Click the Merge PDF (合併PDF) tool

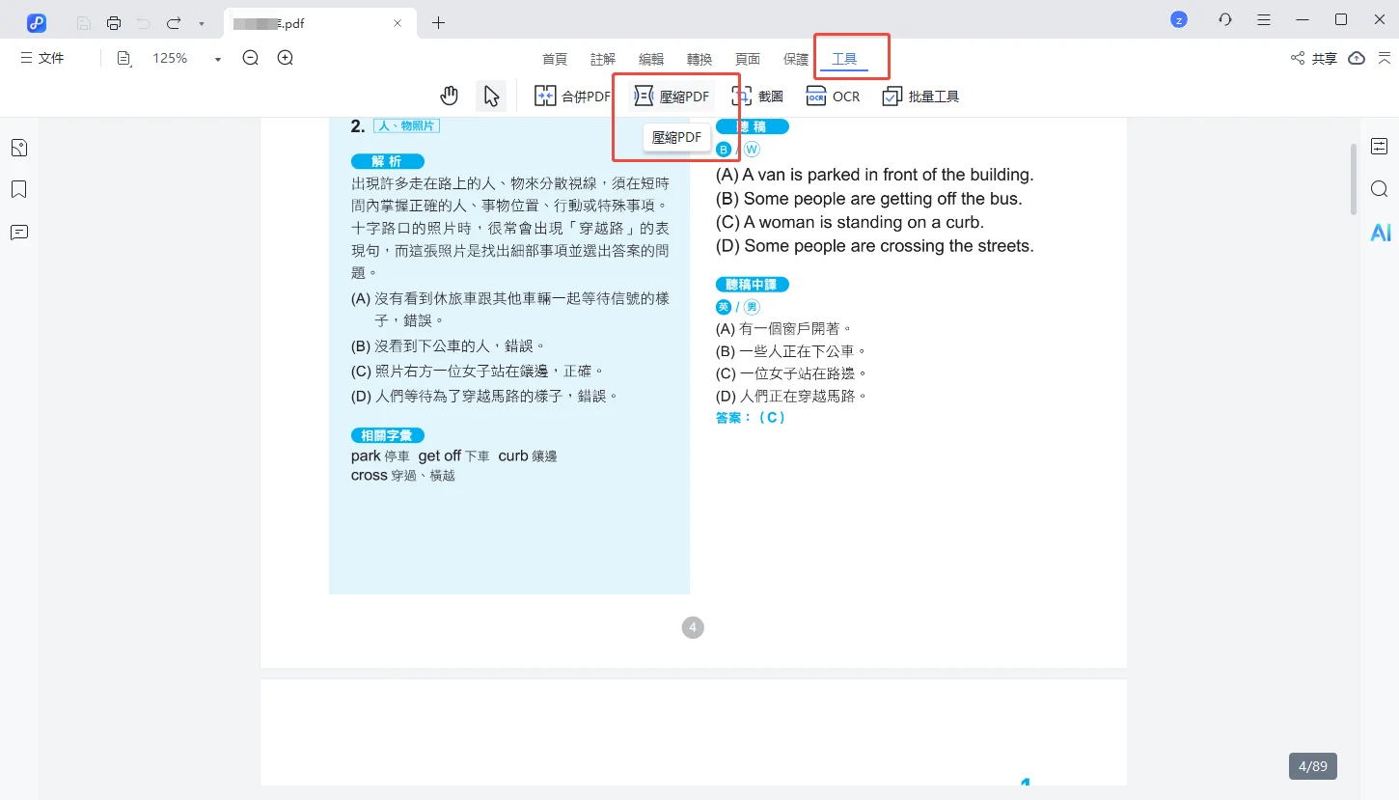[x=572, y=97]
